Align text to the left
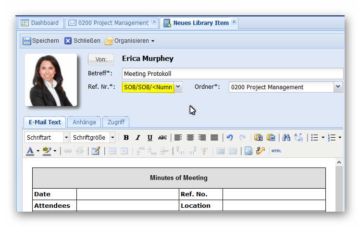Viewport: 360px width, 227px height. tap(178, 138)
